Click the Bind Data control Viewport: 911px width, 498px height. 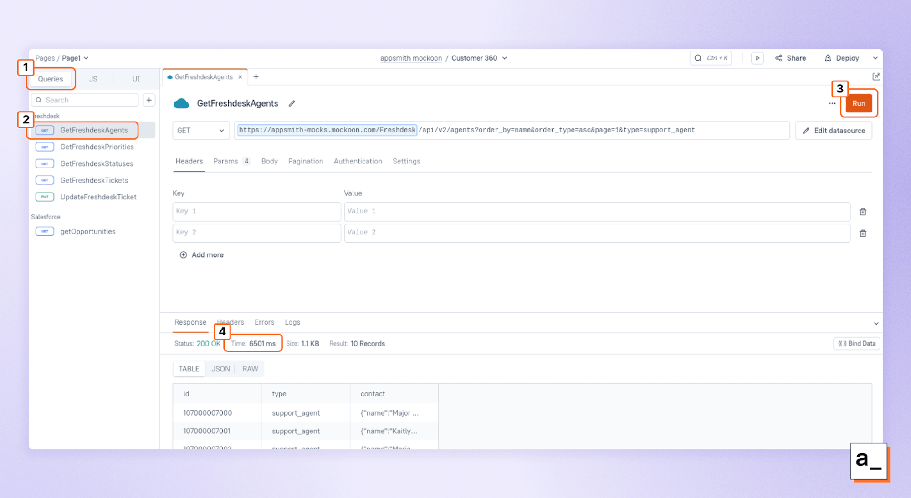coord(856,343)
